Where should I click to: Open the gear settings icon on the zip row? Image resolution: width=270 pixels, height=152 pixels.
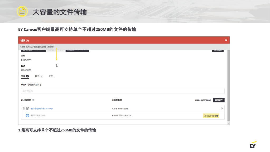pyautogui.click(x=222, y=108)
